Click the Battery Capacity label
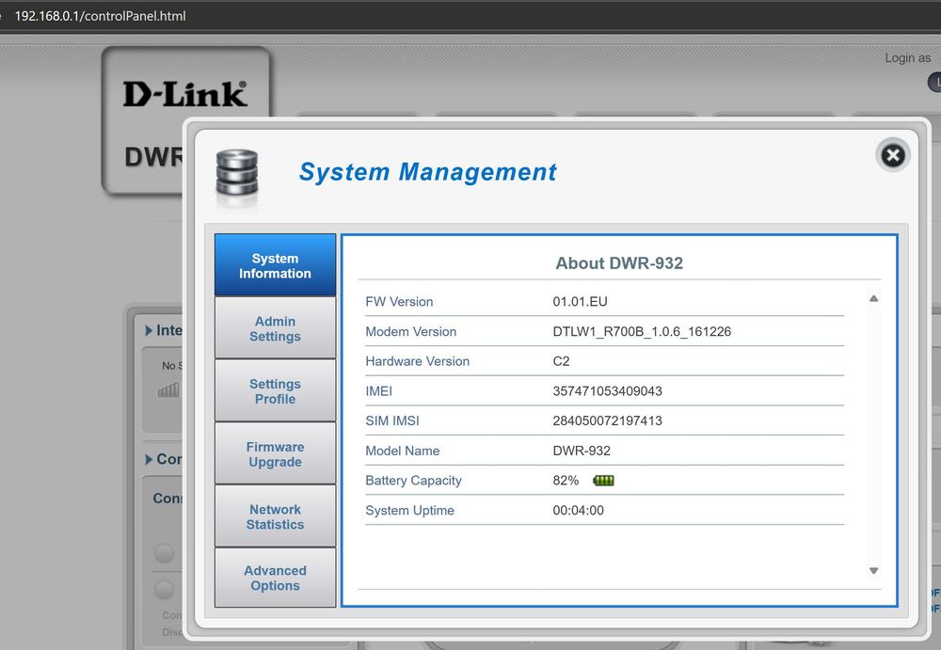This screenshot has width=941, height=650. pos(413,481)
